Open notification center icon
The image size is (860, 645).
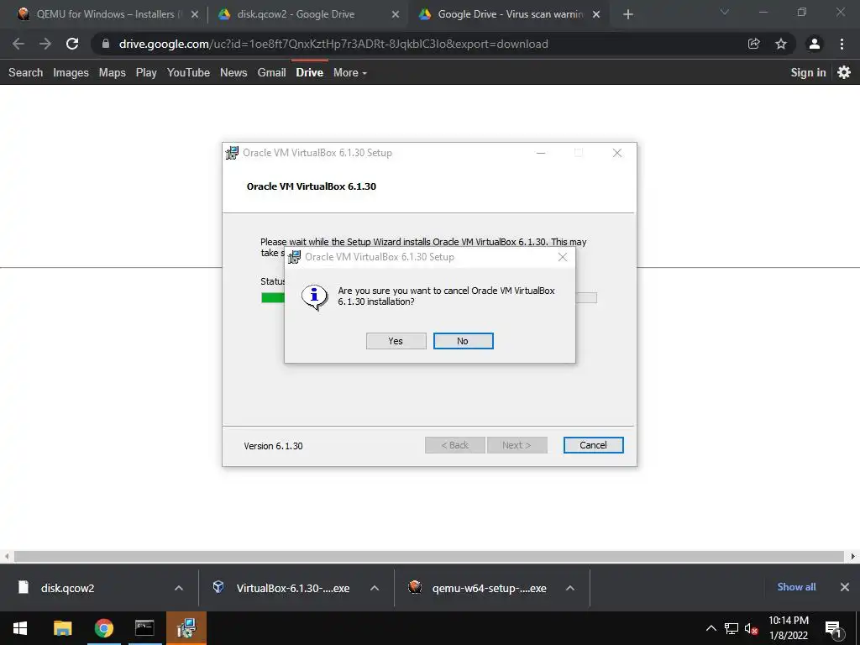(x=833, y=628)
